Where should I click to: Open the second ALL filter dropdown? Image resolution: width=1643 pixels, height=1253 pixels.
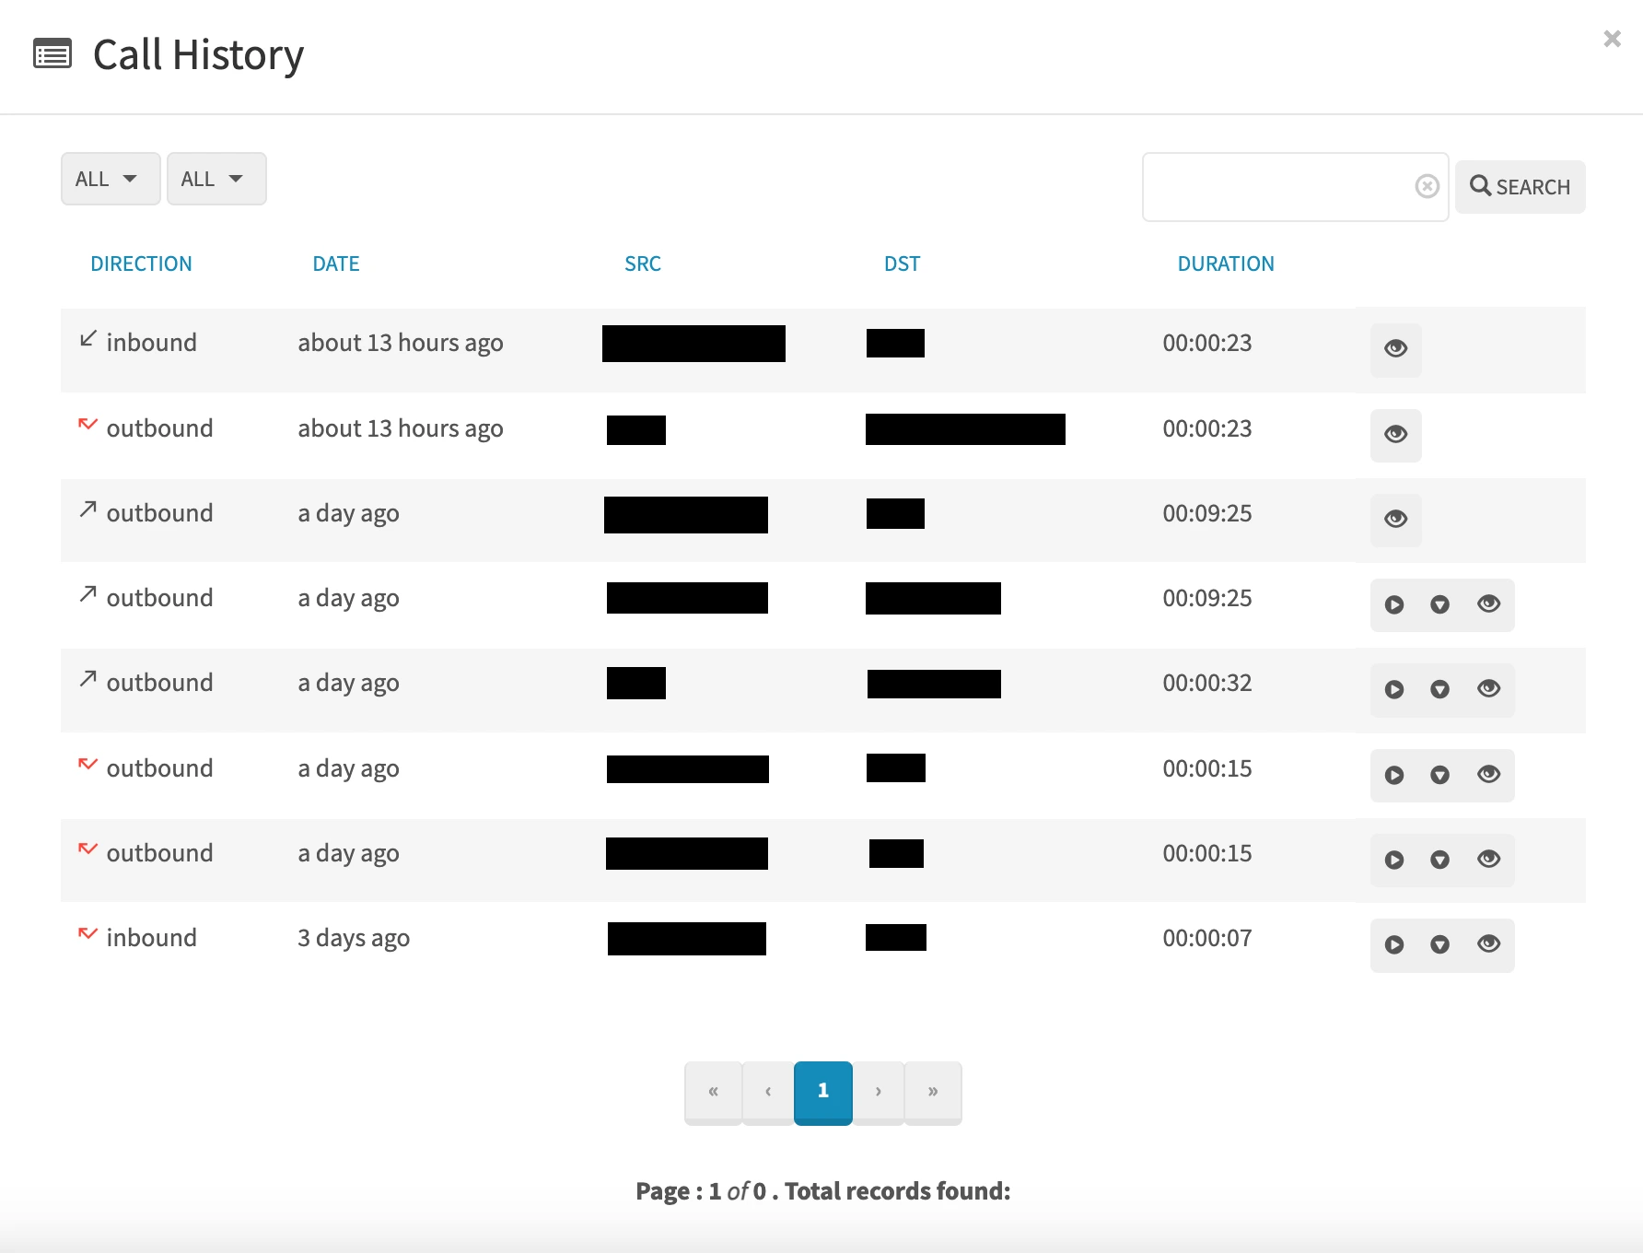click(x=216, y=179)
